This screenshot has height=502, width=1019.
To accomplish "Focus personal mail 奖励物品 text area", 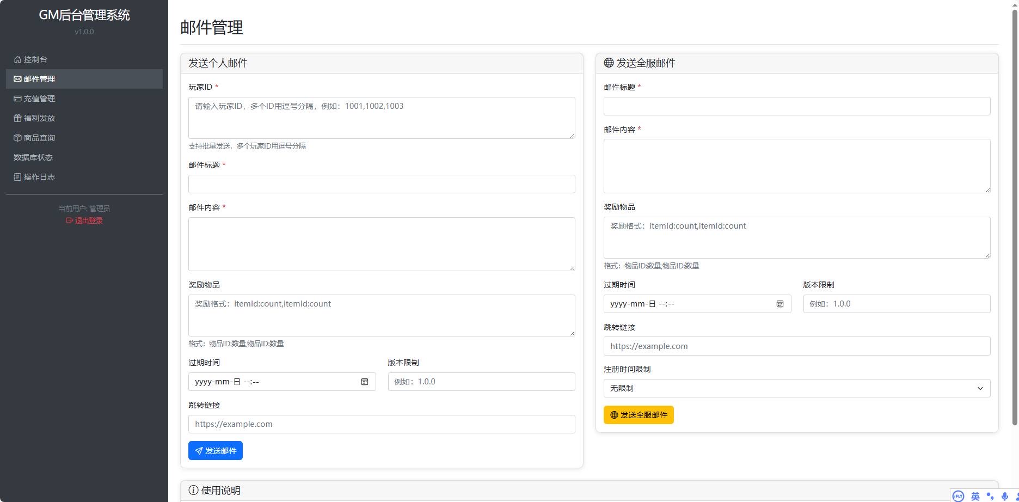I will coord(382,315).
